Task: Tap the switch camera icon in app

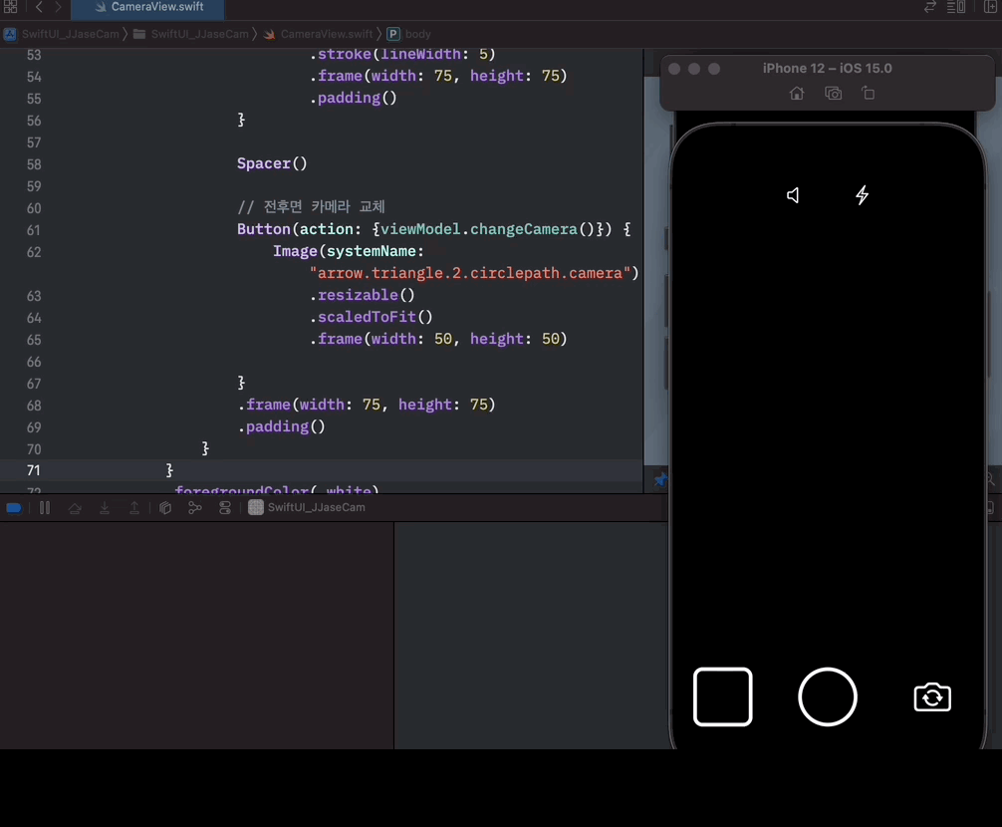Action: [x=932, y=696]
